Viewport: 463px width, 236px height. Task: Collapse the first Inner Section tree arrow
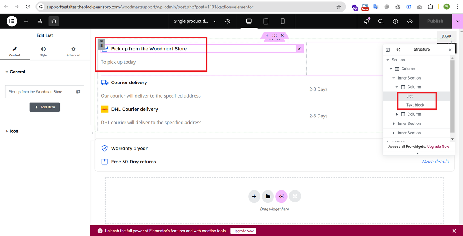point(394,78)
